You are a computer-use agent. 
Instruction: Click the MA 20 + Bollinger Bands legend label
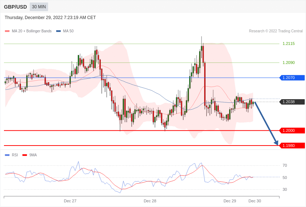pos(32,31)
